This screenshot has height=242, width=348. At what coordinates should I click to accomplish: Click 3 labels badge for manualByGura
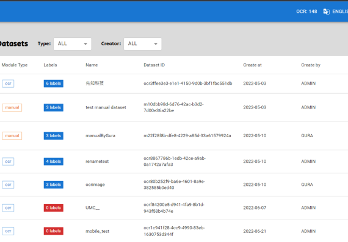click(54, 135)
